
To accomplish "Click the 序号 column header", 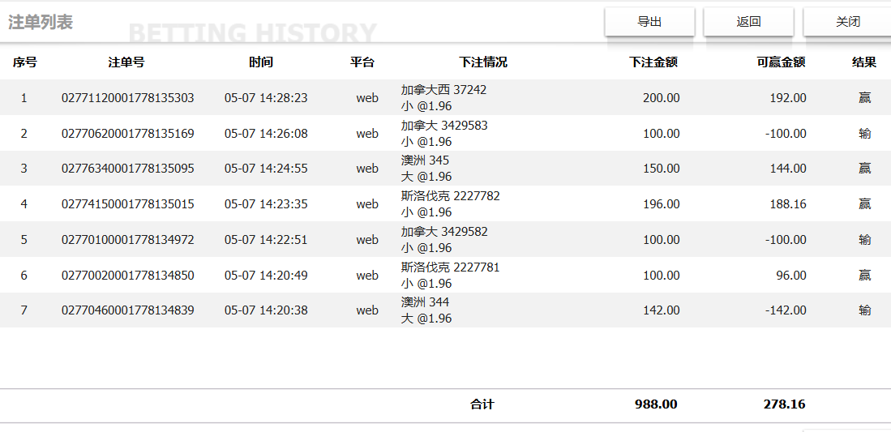I will pyautogui.click(x=24, y=62).
